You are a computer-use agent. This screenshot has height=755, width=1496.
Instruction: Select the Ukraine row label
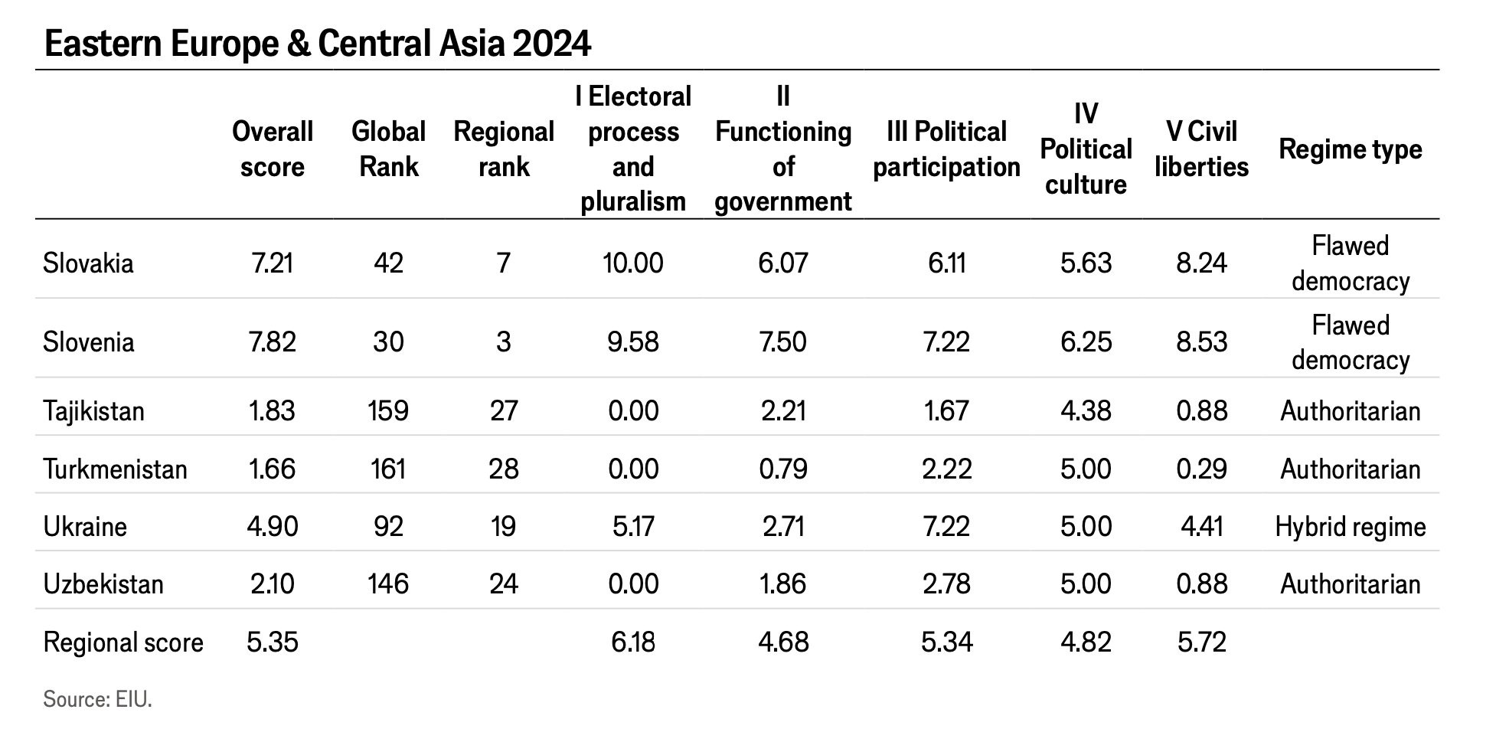[x=85, y=527]
